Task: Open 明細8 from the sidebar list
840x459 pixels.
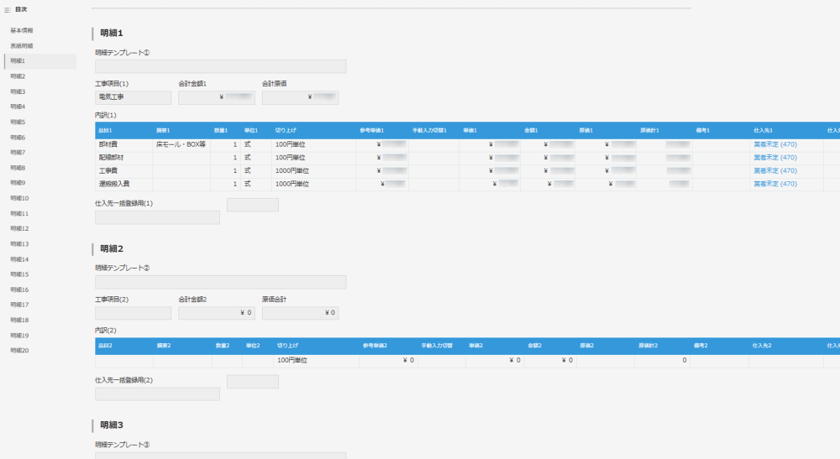Action: (x=18, y=168)
